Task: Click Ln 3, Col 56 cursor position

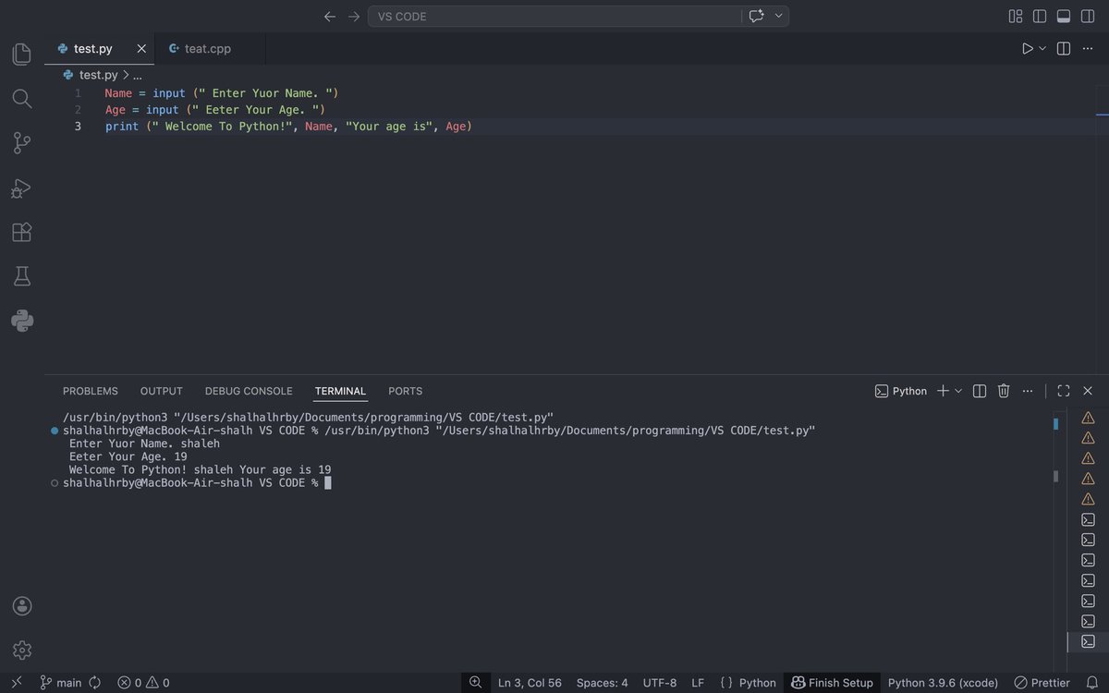Action: pyautogui.click(x=530, y=683)
